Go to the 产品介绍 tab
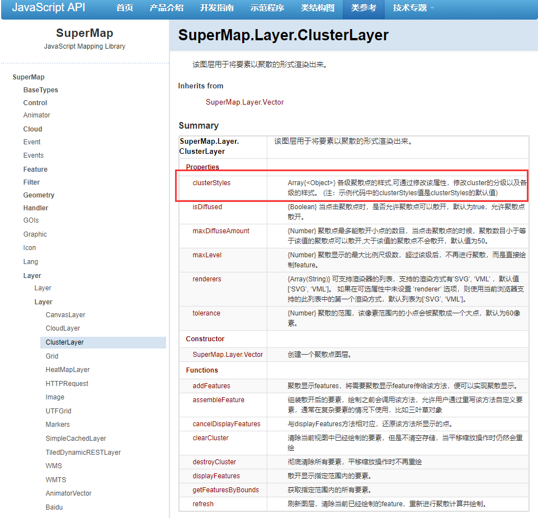This screenshot has height=518, width=538. 167,8
